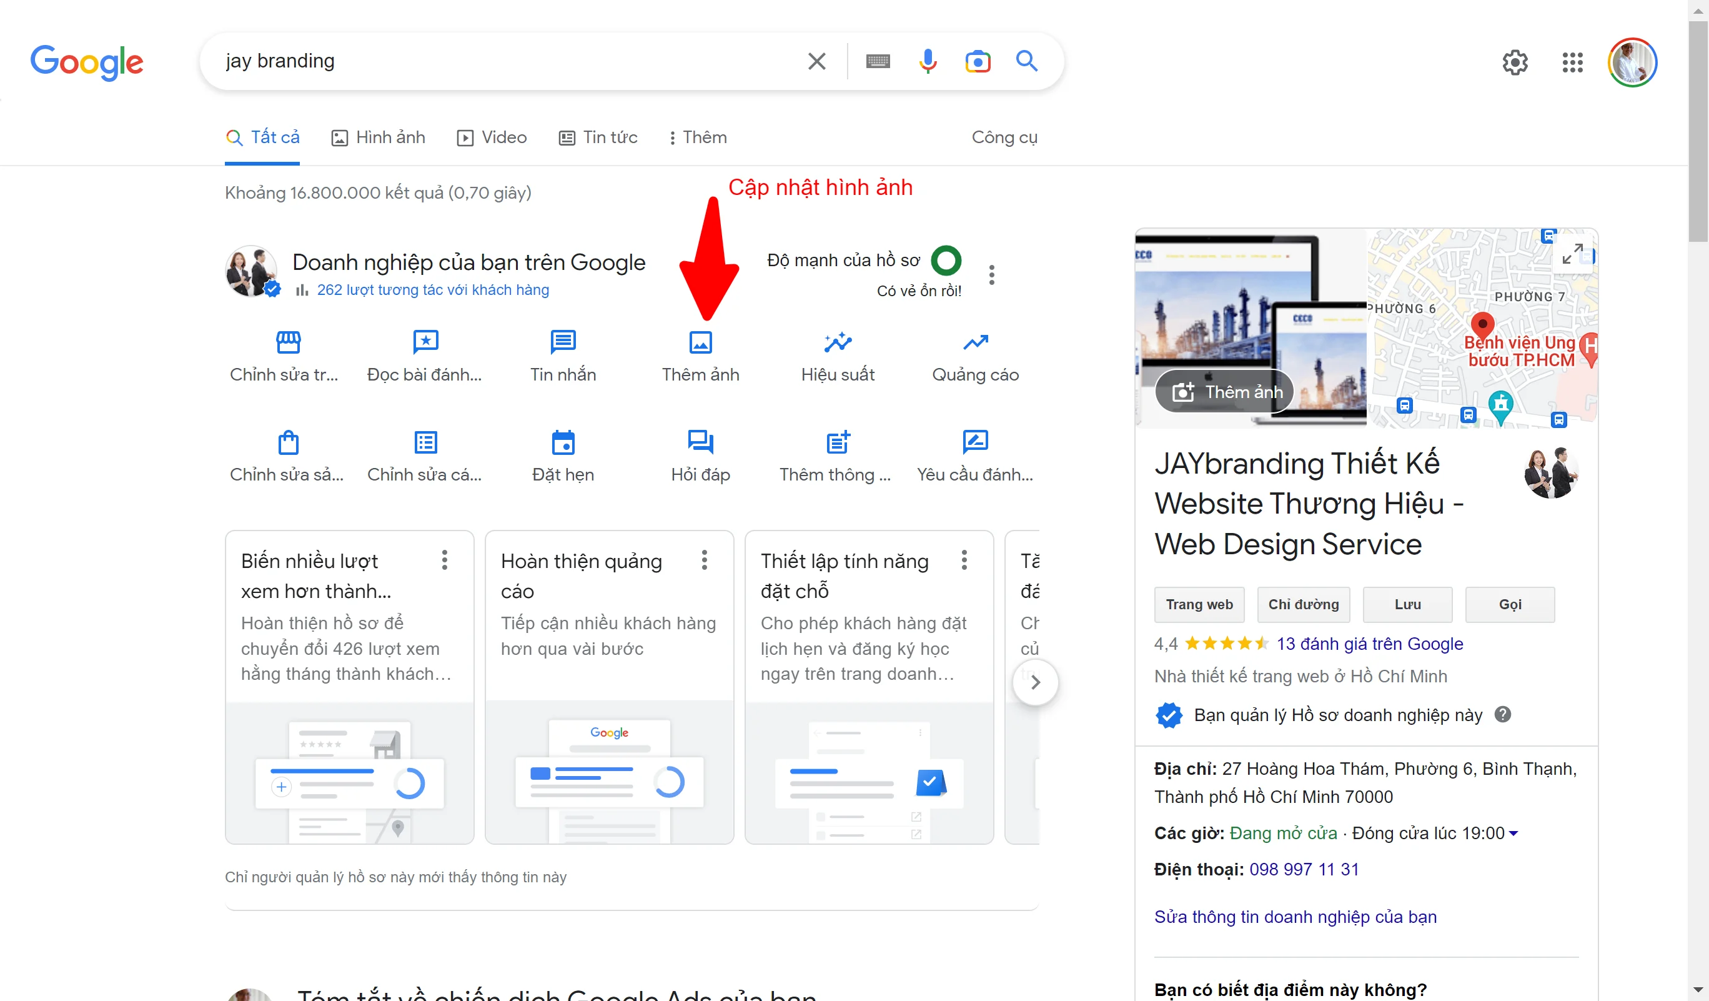The width and height of the screenshot is (1709, 1001).
Task: Open the map thumbnail in the knowledge panel
Action: pos(1482,327)
